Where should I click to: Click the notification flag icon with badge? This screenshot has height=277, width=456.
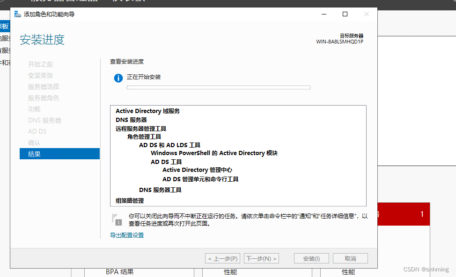coord(117,220)
